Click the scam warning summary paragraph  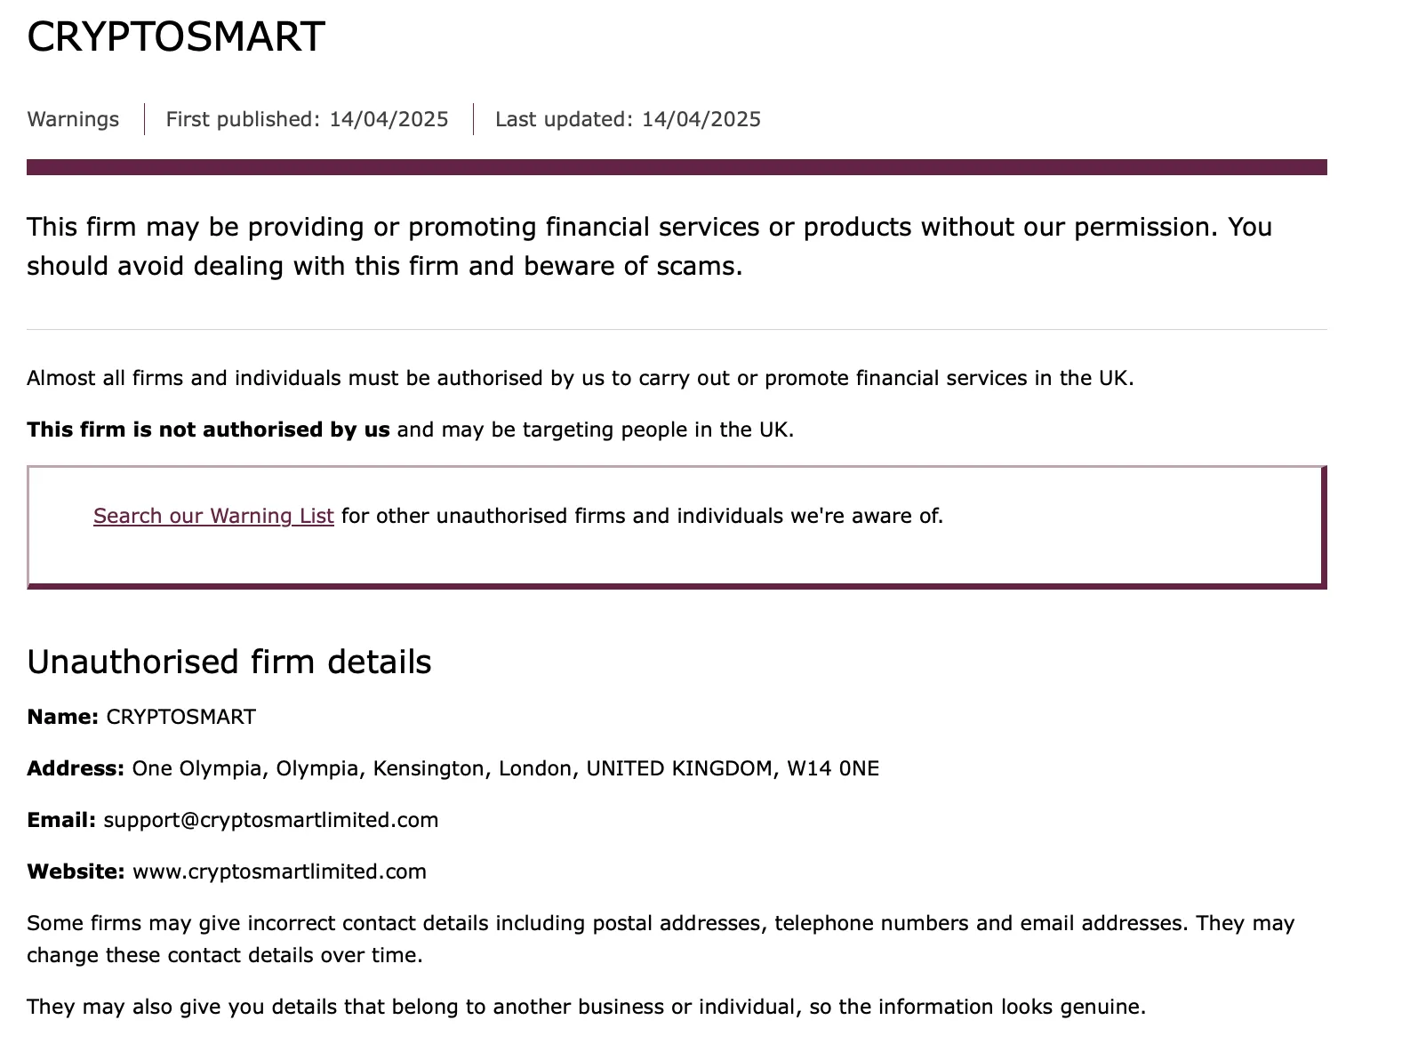point(649,246)
